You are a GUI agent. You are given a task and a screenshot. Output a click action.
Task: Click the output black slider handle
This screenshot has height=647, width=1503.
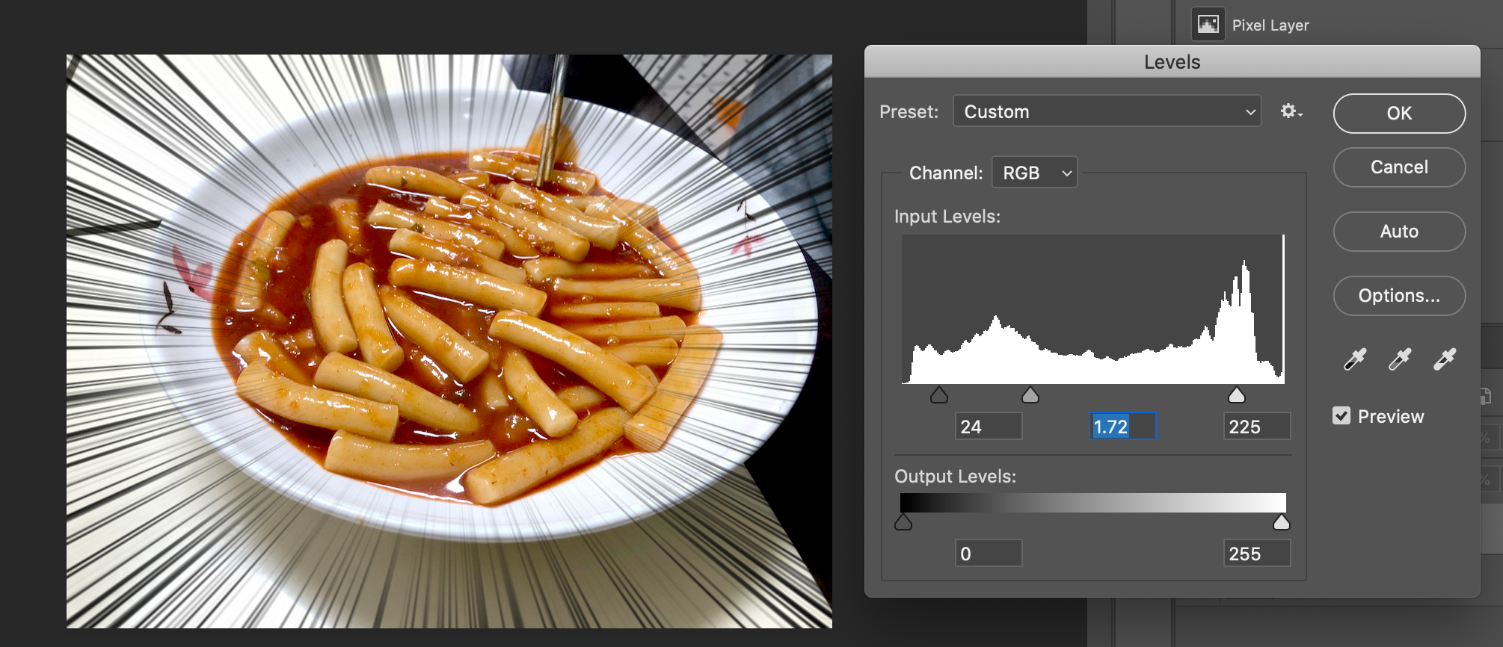tap(903, 522)
